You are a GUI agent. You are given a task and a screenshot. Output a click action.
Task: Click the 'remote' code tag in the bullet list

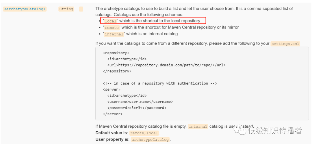(112, 28)
